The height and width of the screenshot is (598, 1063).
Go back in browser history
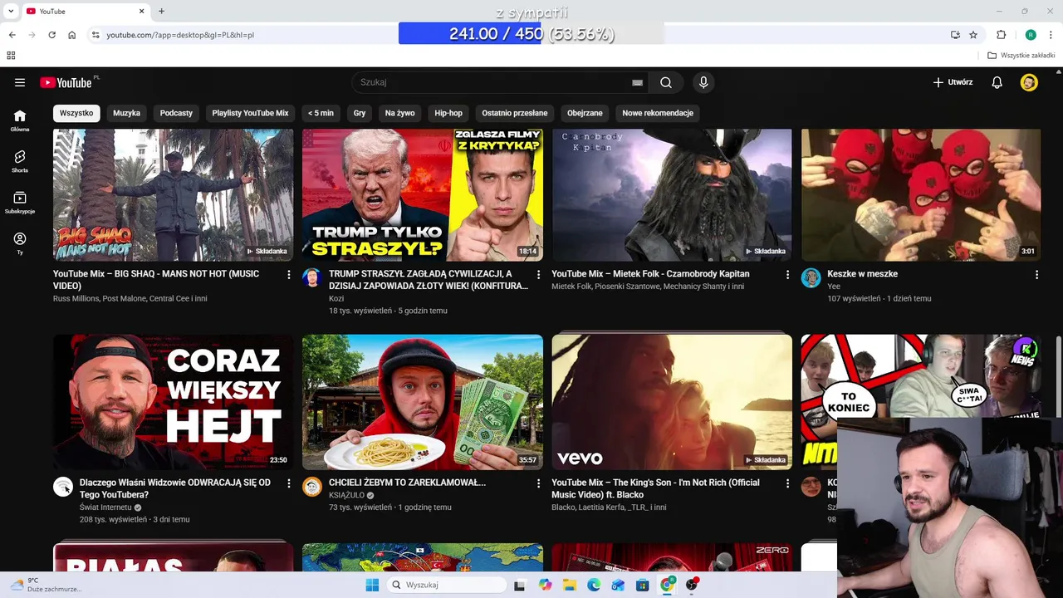pyautogui.click(x=12, y=35)
